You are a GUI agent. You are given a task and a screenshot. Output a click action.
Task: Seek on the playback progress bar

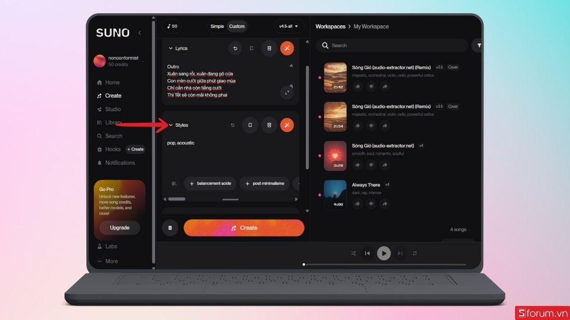(x=385, y=265)
